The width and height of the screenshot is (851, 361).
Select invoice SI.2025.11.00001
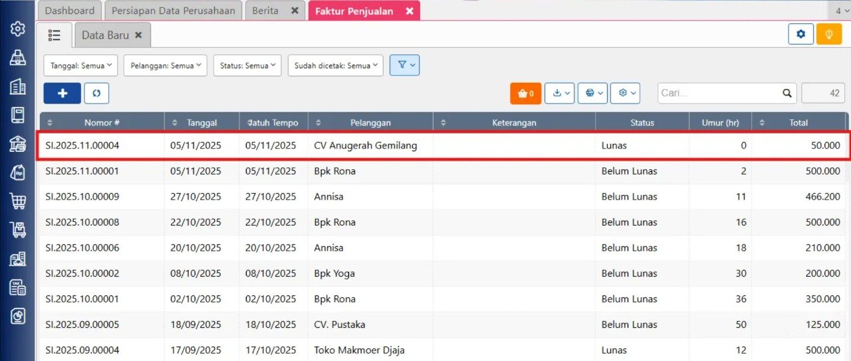point(443,171)
